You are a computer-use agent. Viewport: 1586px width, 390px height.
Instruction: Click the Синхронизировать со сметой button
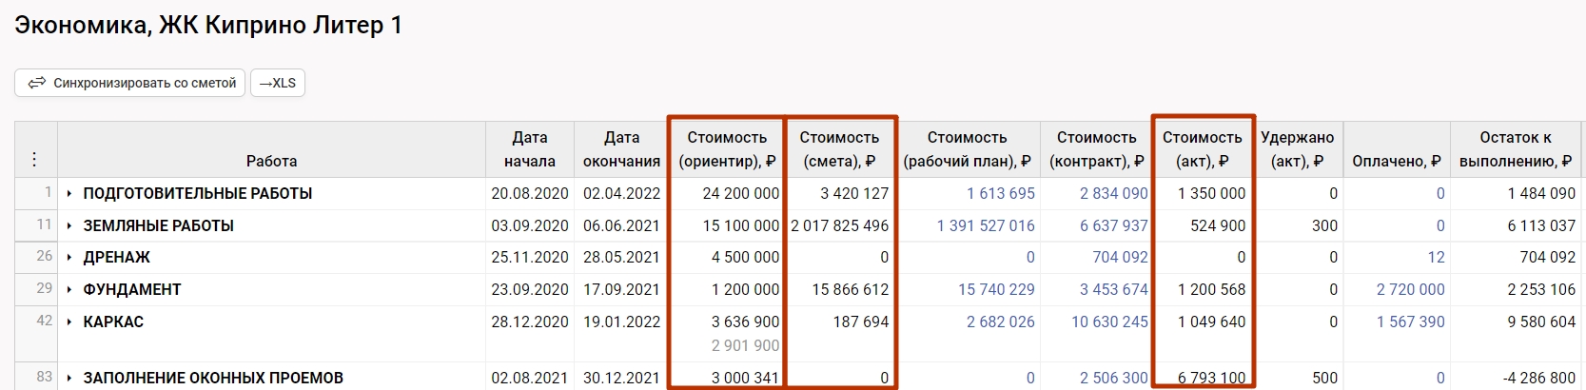coord(130,84)
